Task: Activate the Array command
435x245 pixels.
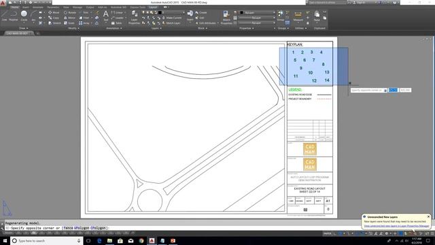Action: [x=84, y=23]
